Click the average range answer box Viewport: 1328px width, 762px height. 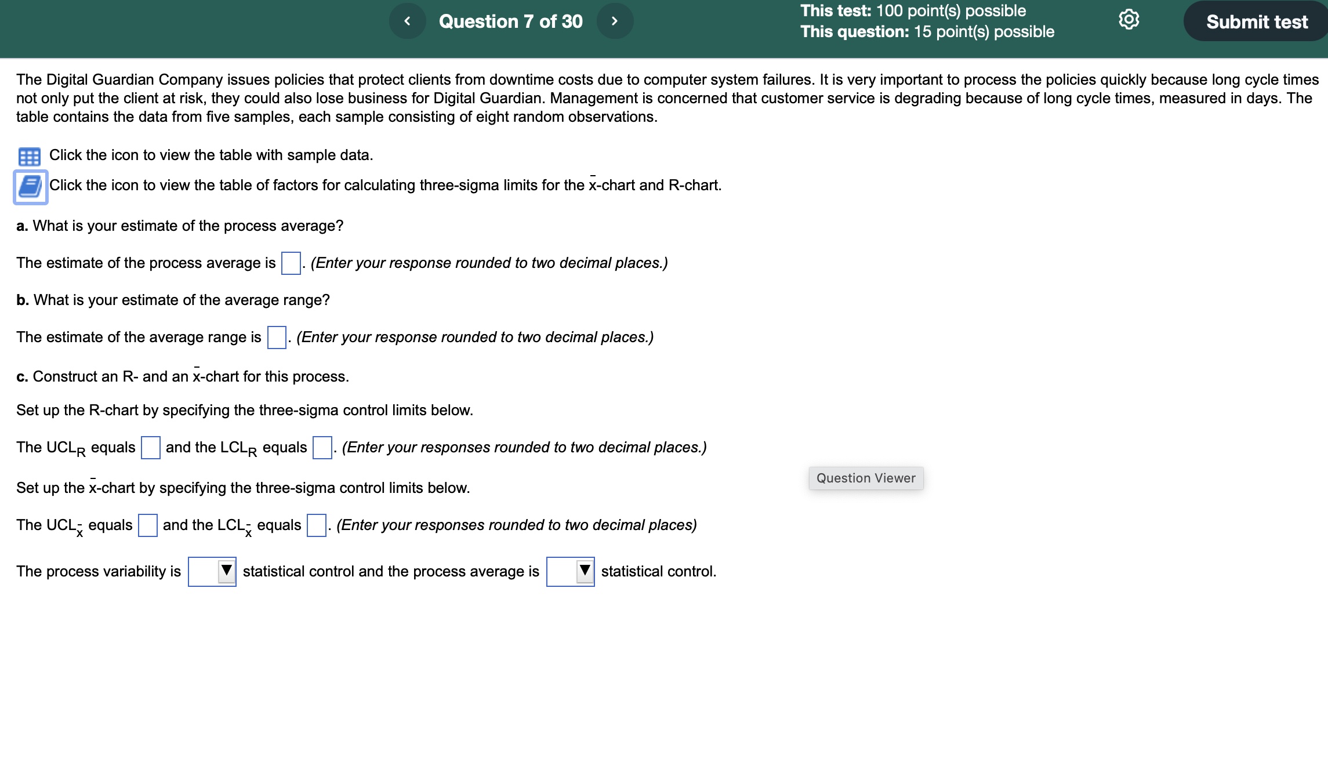coord(277,337)
